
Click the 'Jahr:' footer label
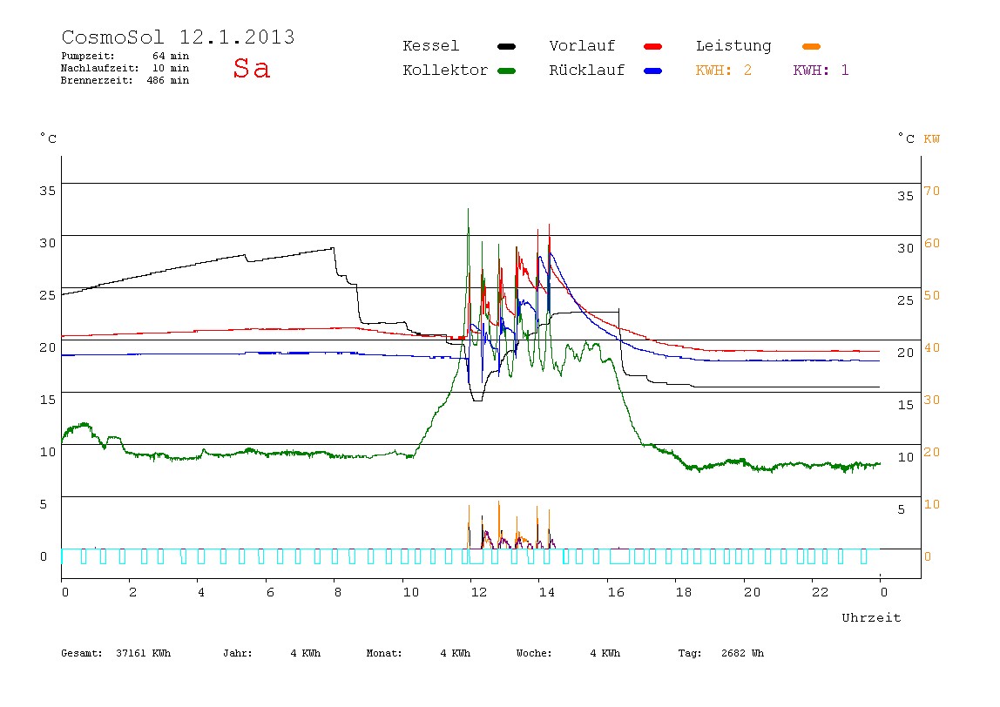pos(238,653)
